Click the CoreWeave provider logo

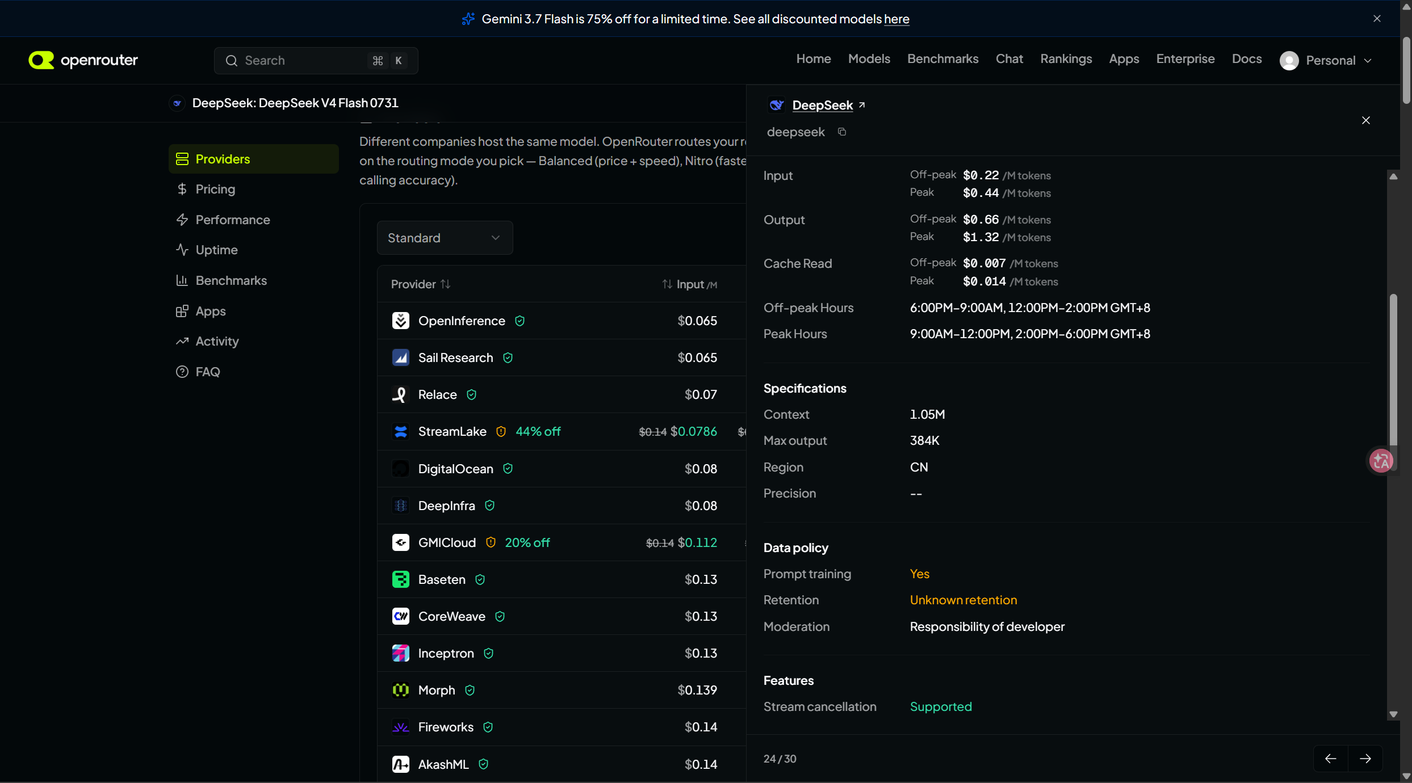tap(401, 616)
